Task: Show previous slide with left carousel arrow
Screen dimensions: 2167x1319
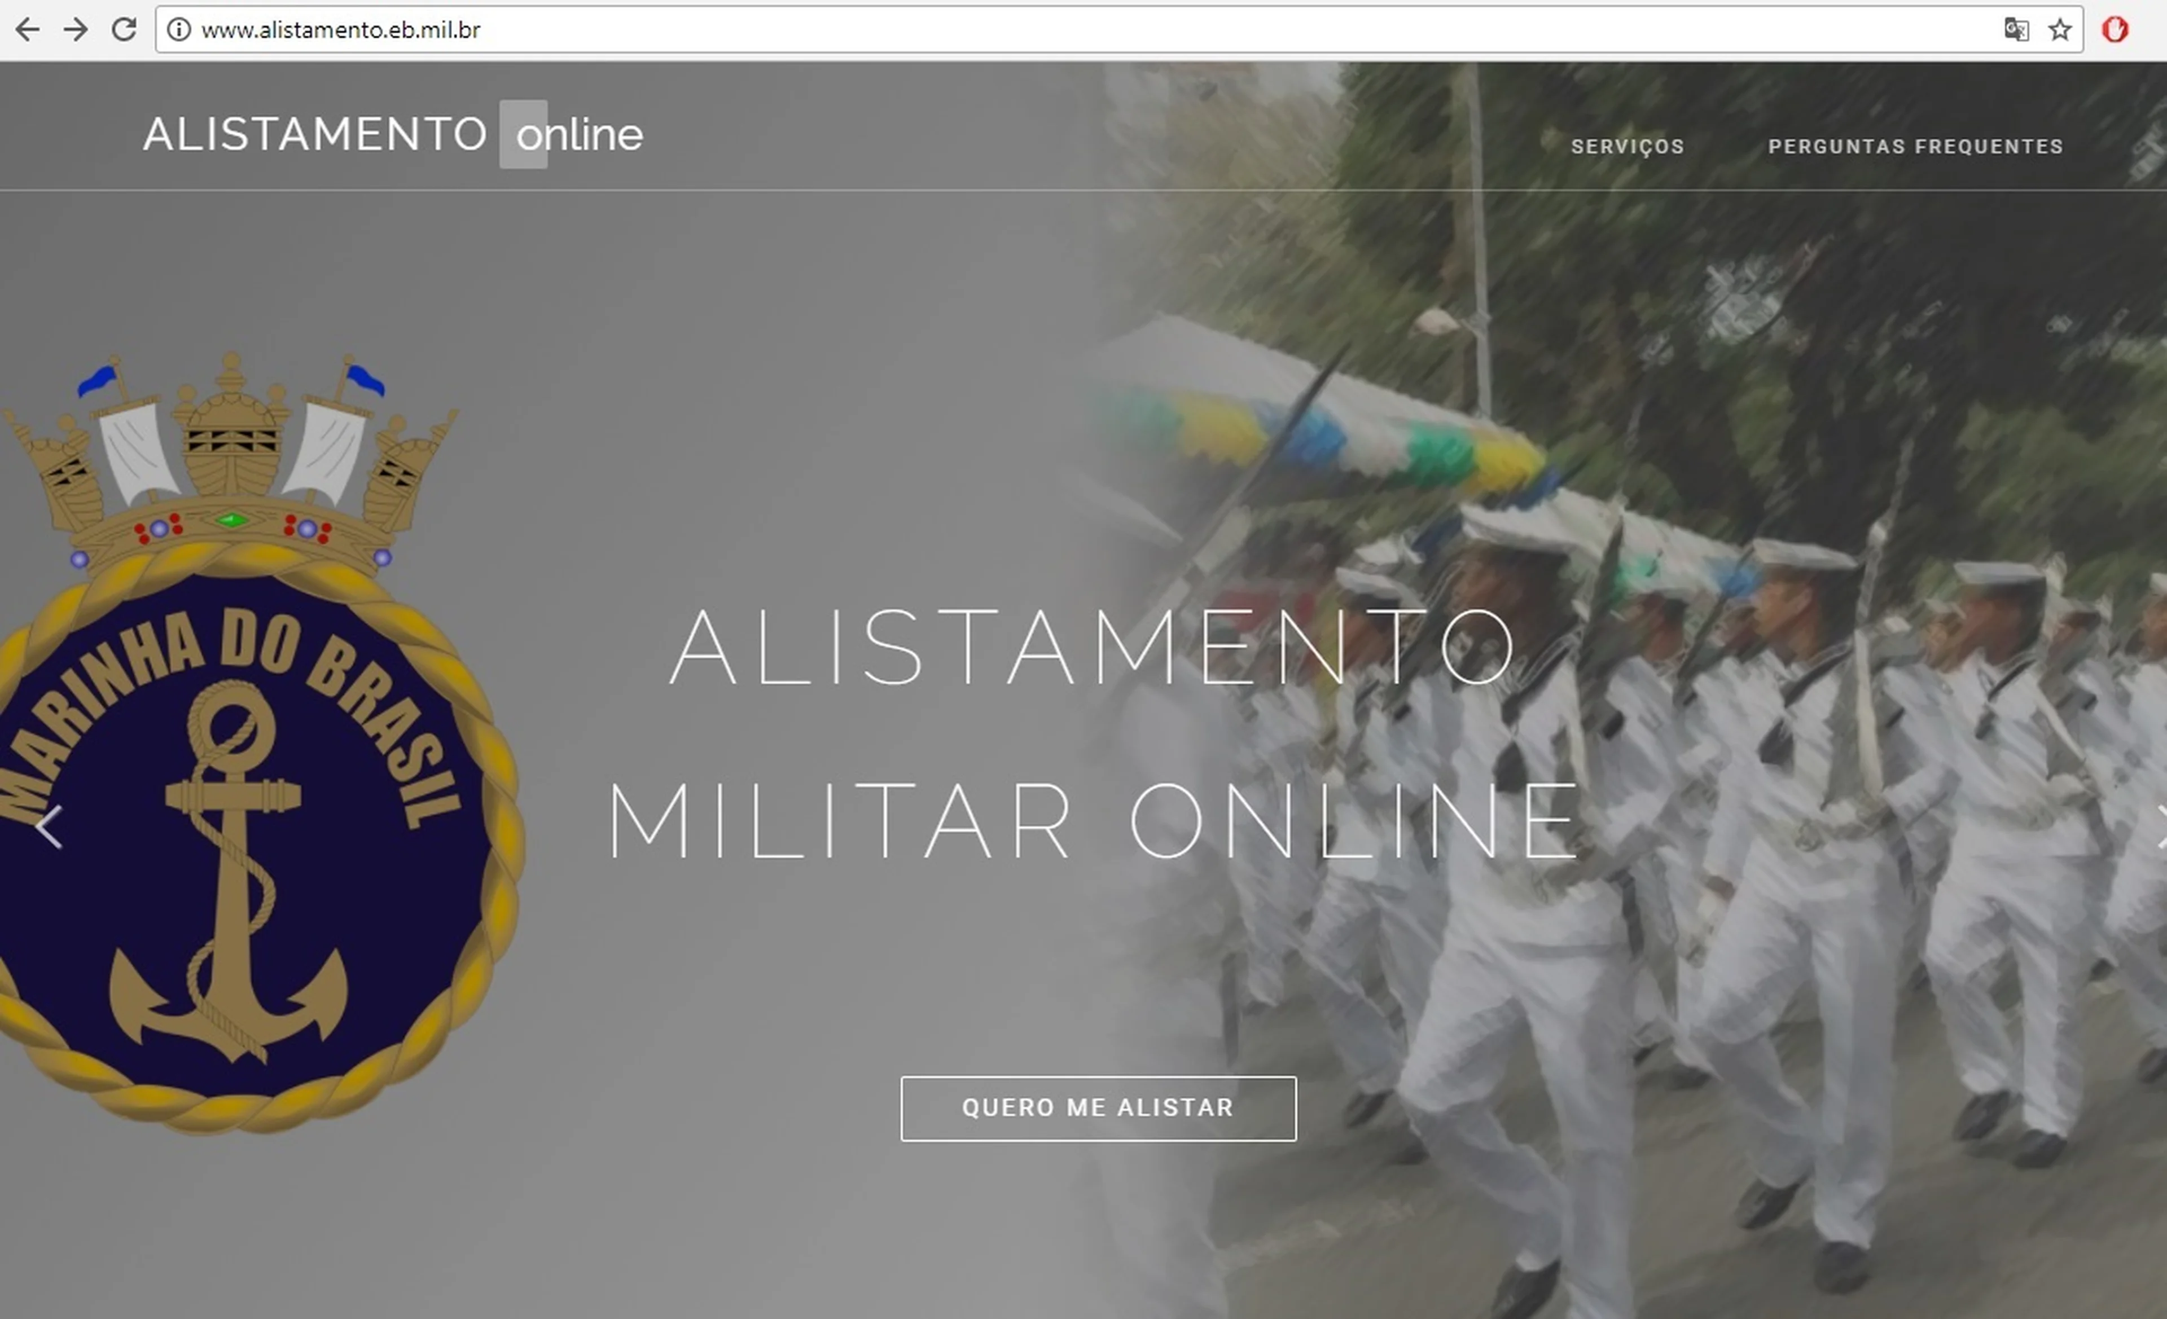Action: pos(49,828)
